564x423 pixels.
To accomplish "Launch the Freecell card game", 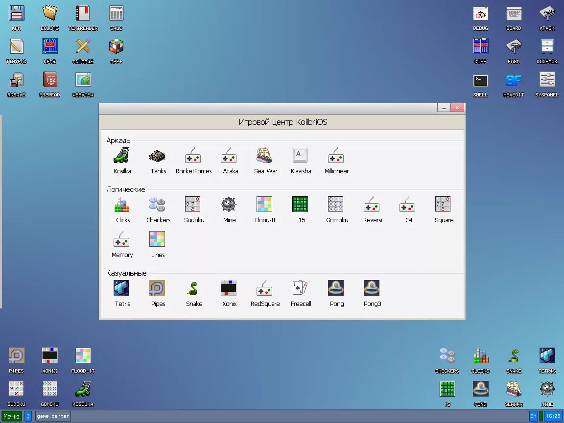I will [300, 294].
